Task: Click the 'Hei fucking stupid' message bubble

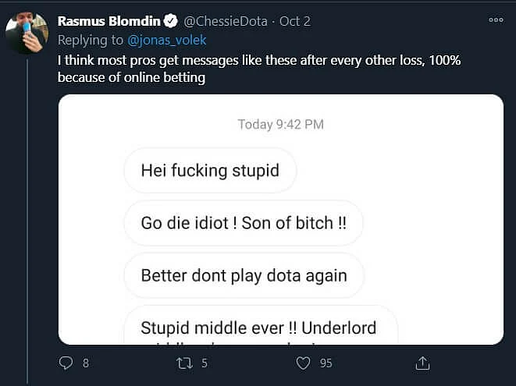Action: (x=210, y=170)
